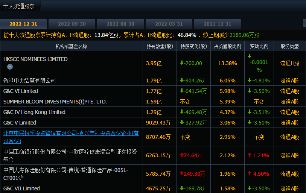Click the 5.98% circulation ratio
Image resolution: width=306 pixels, height=193 pixels.
pyautogui.click(x=228, y=91)
